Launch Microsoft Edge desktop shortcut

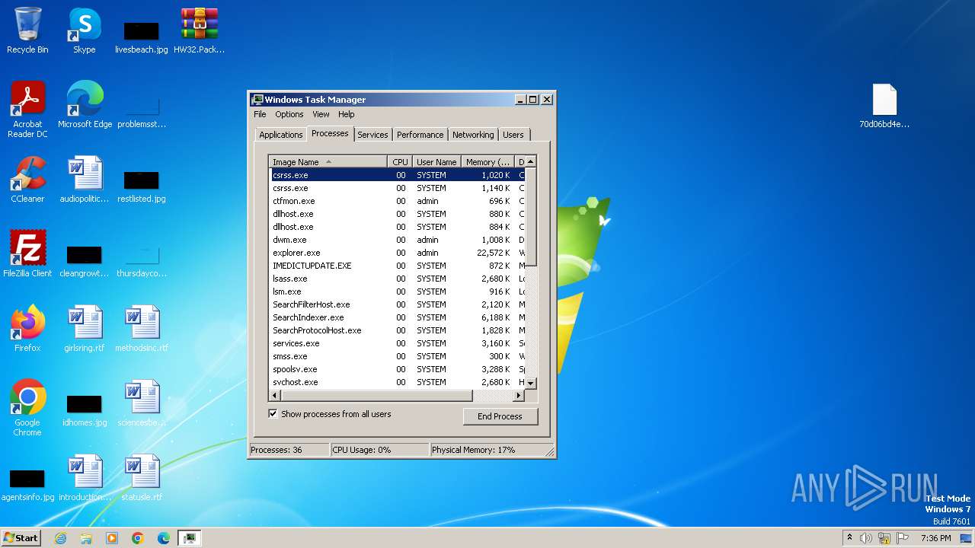[85, 105]
